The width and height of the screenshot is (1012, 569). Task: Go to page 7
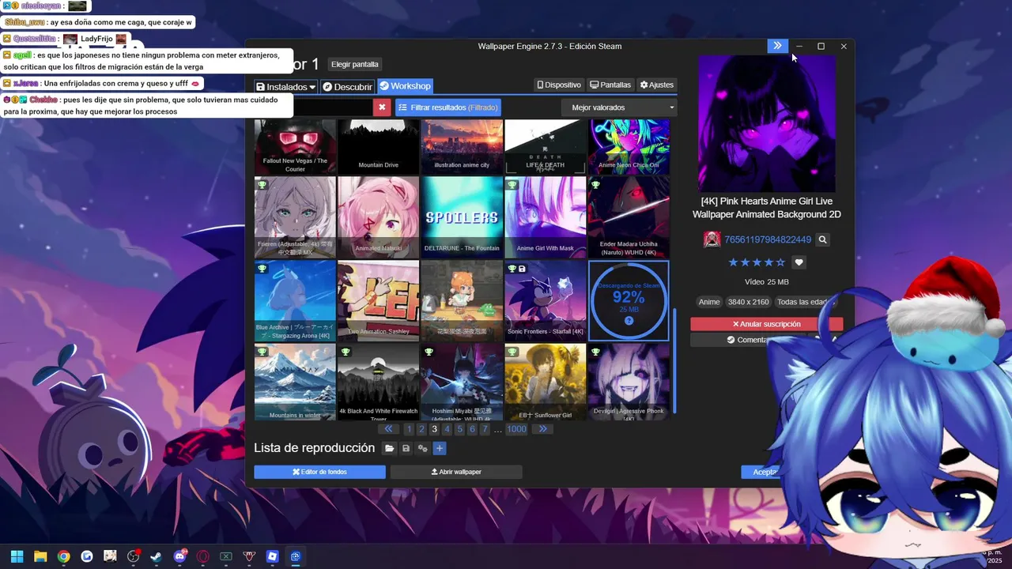485,429
